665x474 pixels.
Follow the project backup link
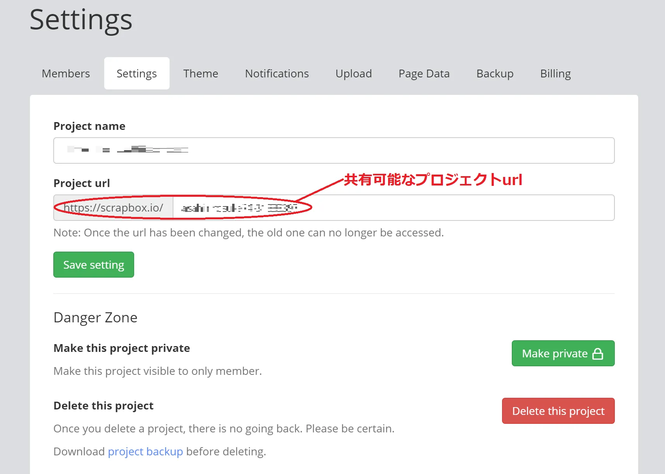(x=145, y=451)
